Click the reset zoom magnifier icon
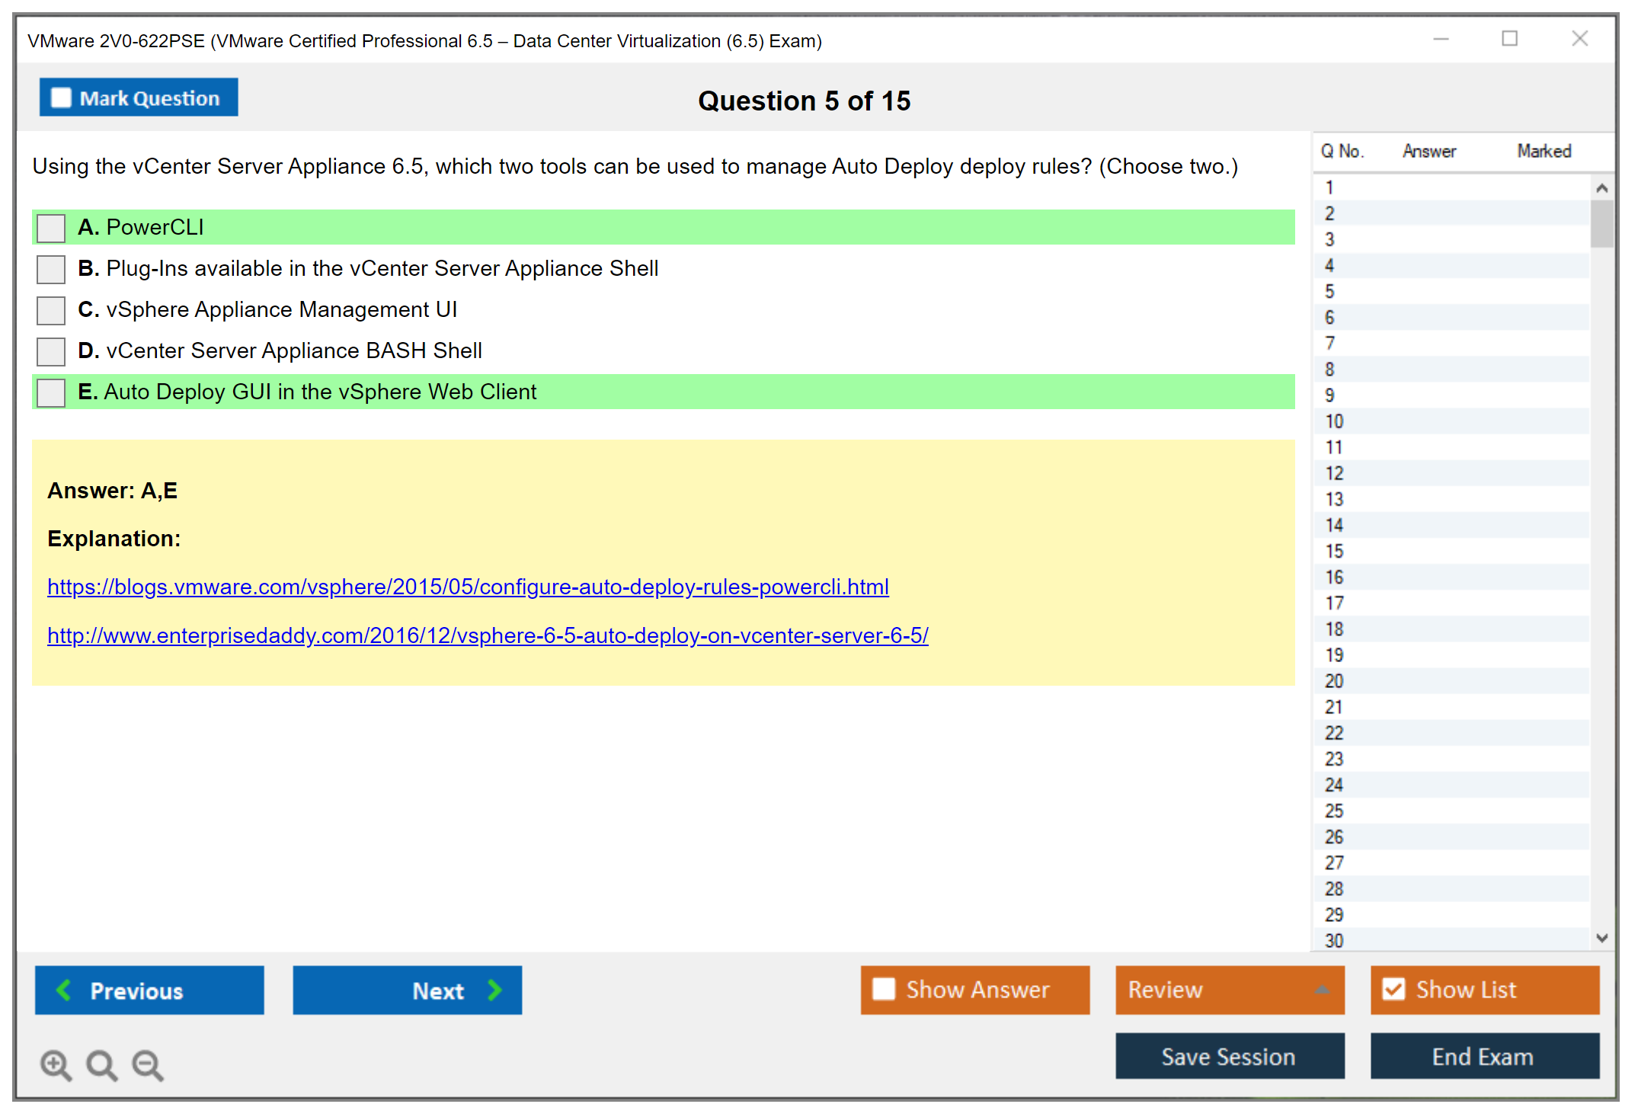1638x1120 pixels. click(101, 1064)
